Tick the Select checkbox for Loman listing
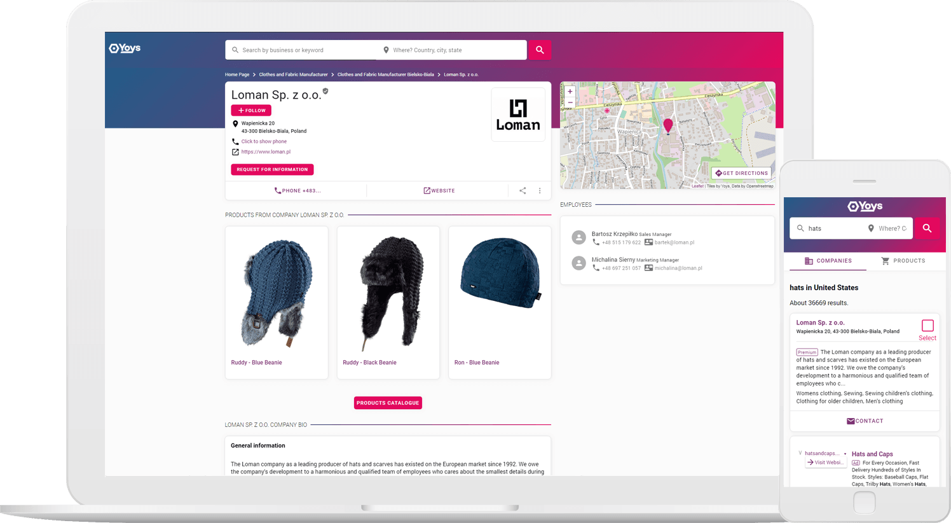This screenshot has height=523, width=951. (927, 326)
